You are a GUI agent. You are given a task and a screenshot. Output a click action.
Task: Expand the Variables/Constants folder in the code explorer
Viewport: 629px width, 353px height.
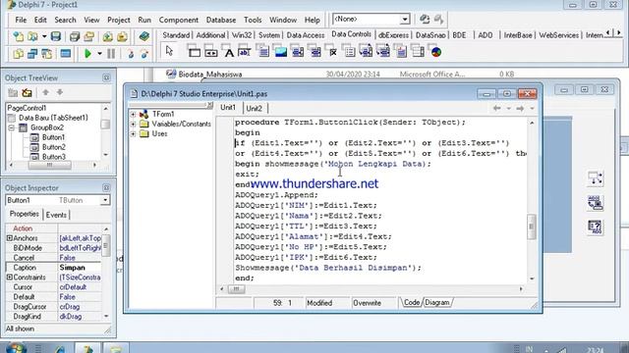tap(134, 125)
